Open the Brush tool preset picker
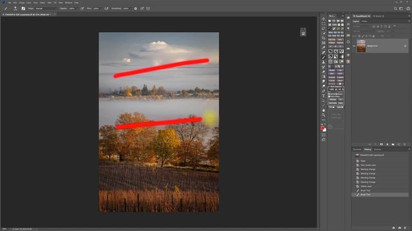The height and width of the screenshot is (231, 412). coord(6,8)
